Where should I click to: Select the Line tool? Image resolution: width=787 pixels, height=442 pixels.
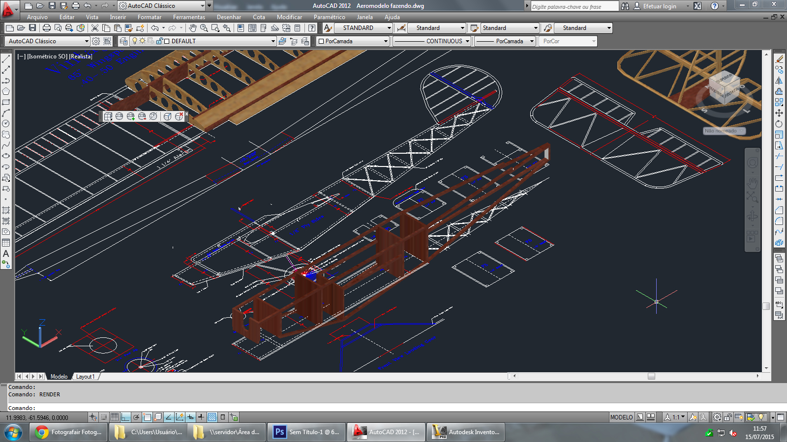coord(6,58)
